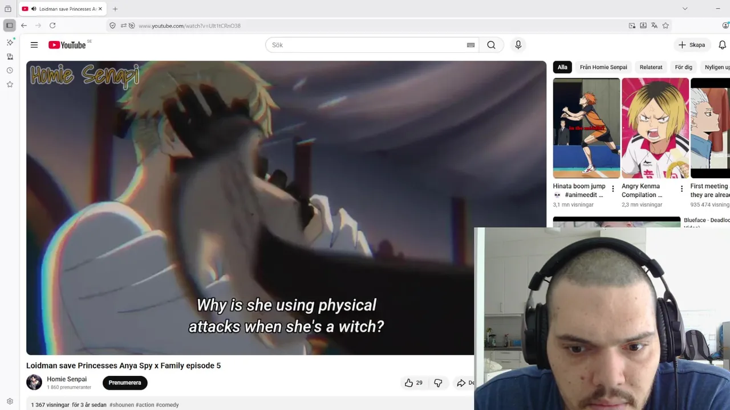Open the Angry Kenma Compilation thumbnail
Image resolution: width=730 pixels, height=410 pixels.
click(x=655, y=128)
